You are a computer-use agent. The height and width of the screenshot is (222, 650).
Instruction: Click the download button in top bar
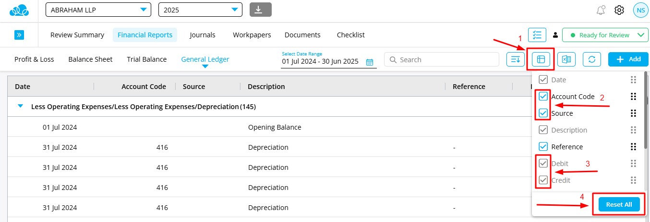260,10
